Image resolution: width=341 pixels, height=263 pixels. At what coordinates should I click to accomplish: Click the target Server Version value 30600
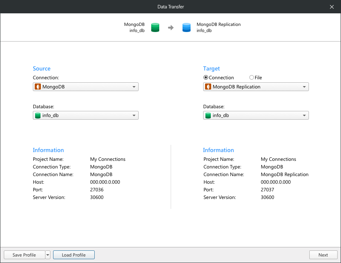[267, 197]
